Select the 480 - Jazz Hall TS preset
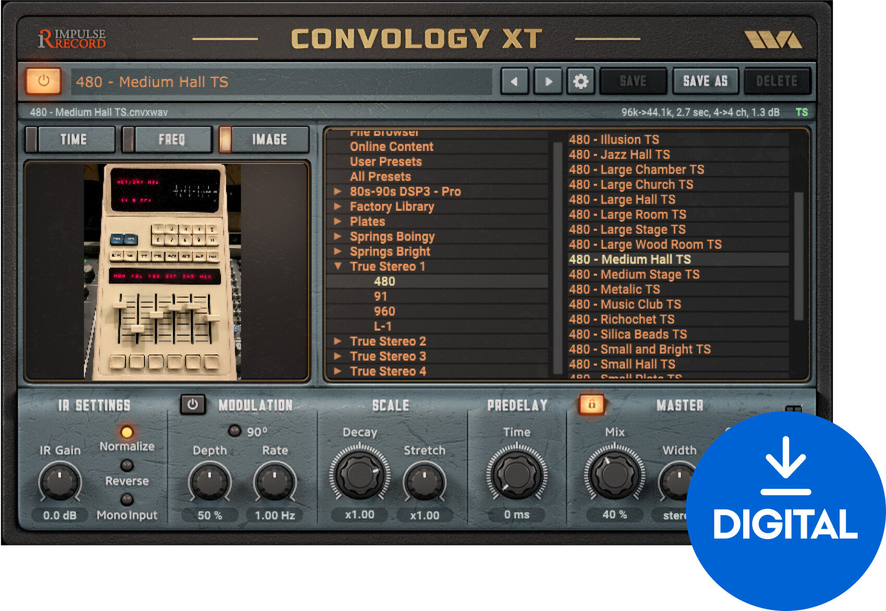The width and height of the screenshot is (886, 611). [620, 155]
